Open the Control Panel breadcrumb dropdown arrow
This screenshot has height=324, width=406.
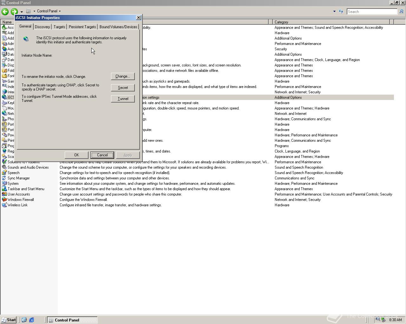pos(60,11)
